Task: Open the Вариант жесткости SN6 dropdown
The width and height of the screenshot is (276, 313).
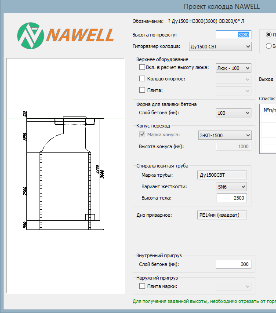Action: [232, 187]
